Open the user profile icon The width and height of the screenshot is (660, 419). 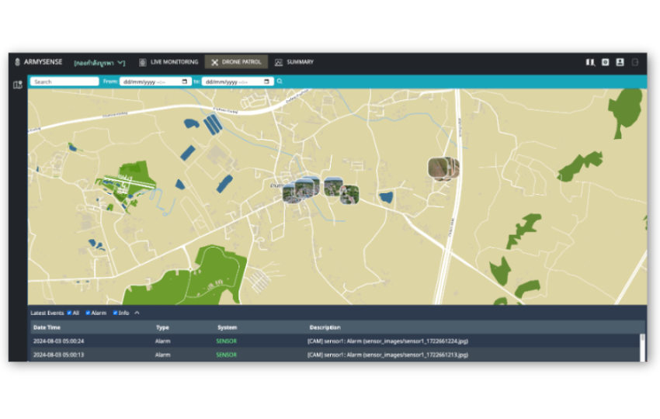pos(620,62)
